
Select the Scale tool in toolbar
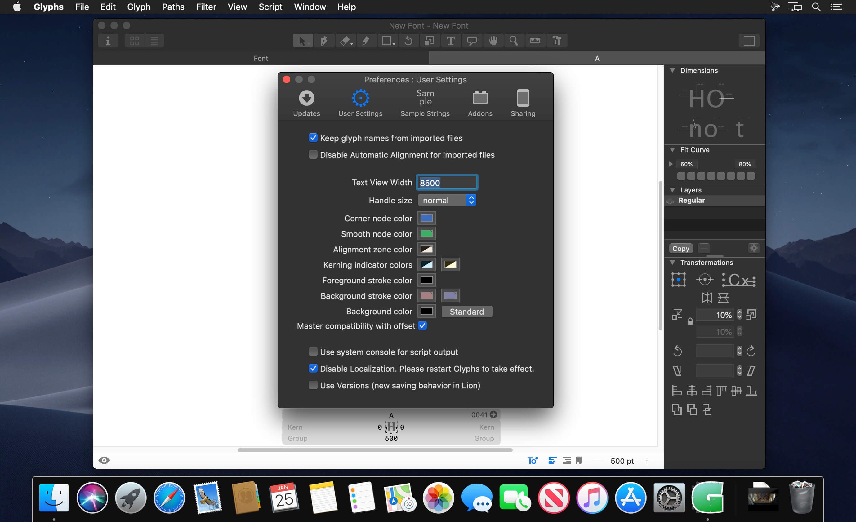(x=430, y=41)
